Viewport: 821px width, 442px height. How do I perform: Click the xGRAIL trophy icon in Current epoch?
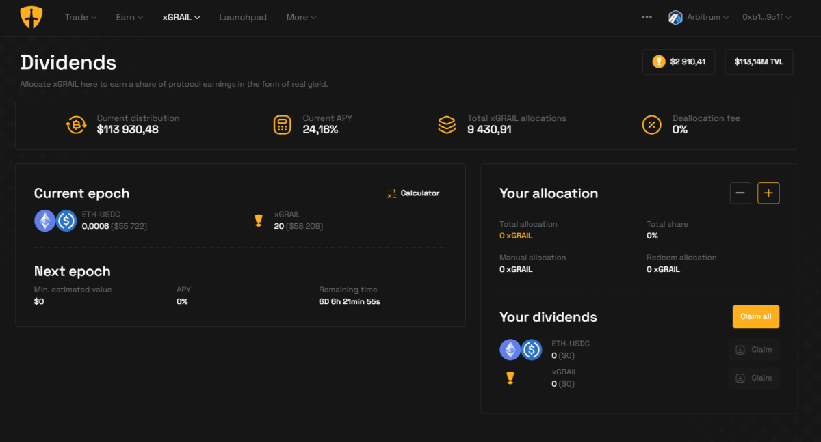[258, 220]
